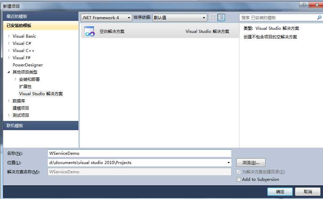The image size is (323, 199).
Task: Click the 浏览(B)... browse button
Action: [251, 163]
